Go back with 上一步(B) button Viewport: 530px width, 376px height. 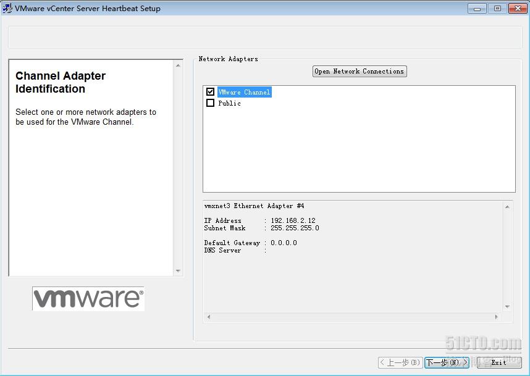(400, 362)
